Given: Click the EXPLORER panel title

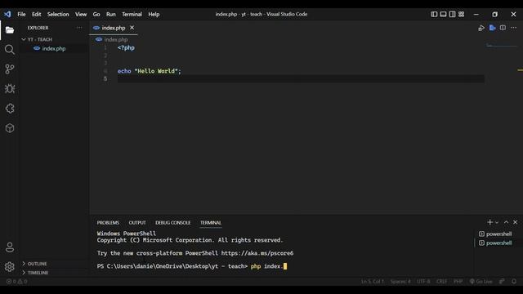Looking at the screenshot, I should click(x=38, y=28).
